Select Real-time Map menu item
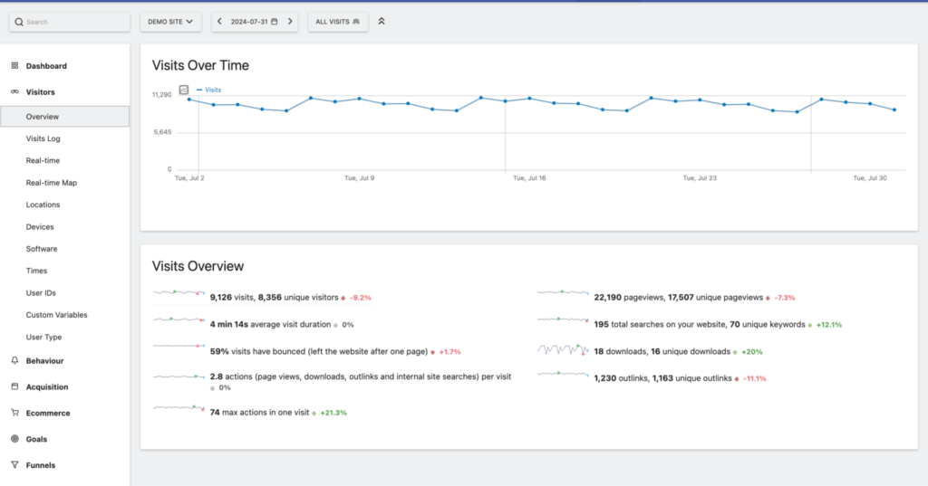 tap(52, 183)
